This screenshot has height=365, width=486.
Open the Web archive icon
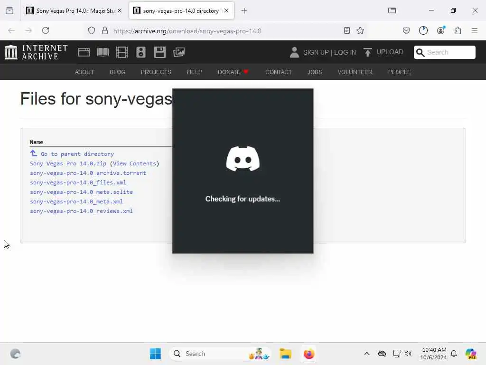pos(84,52)
